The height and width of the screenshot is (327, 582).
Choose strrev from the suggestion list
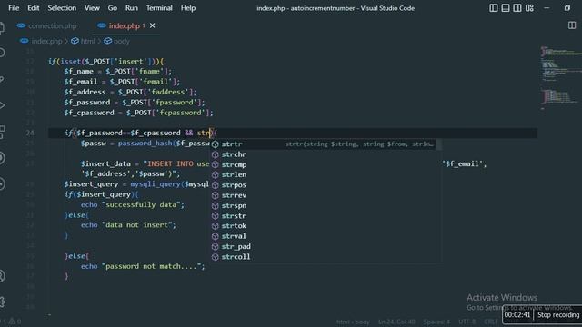coord(323,195)
